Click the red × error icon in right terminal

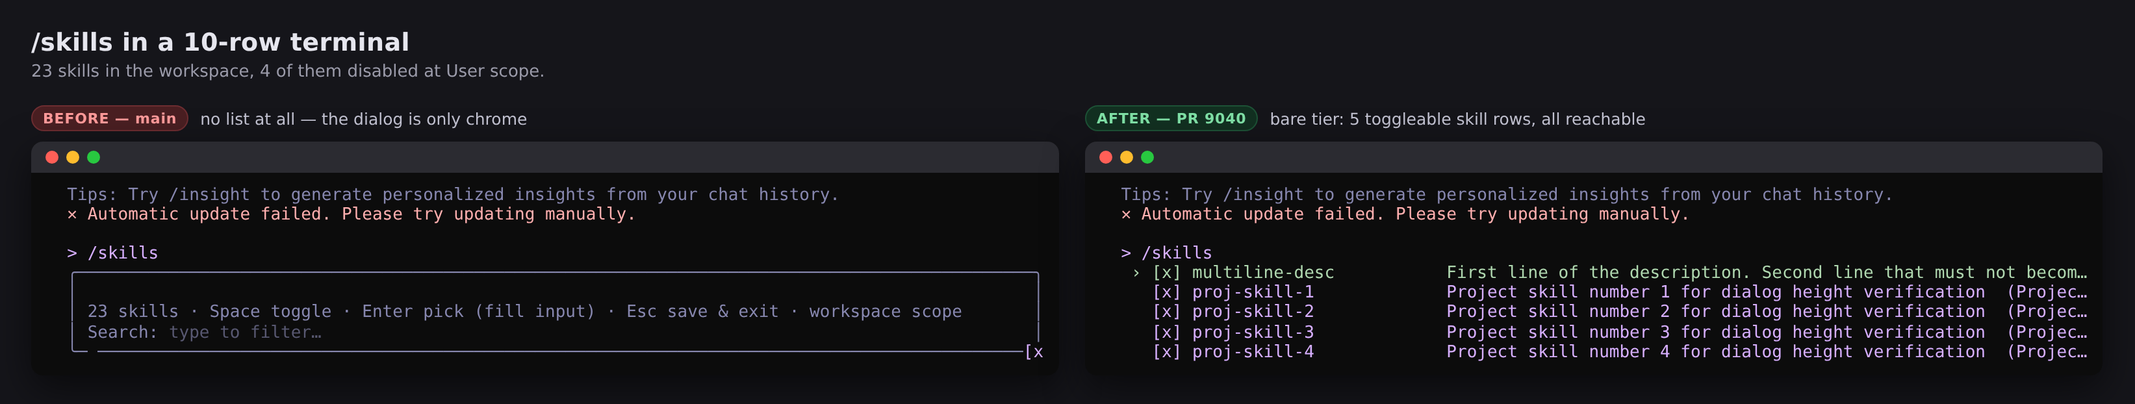[x=1125, y=214]
